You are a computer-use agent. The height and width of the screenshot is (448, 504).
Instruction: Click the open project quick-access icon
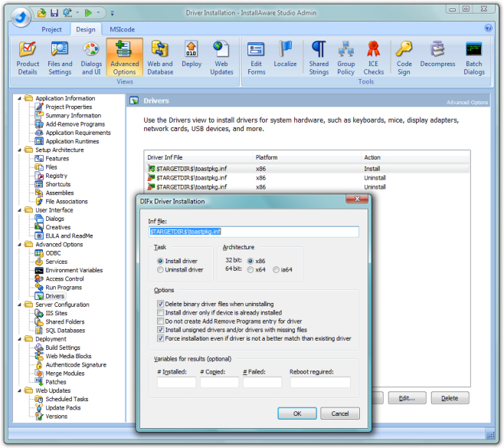click(x=42, y=13)
